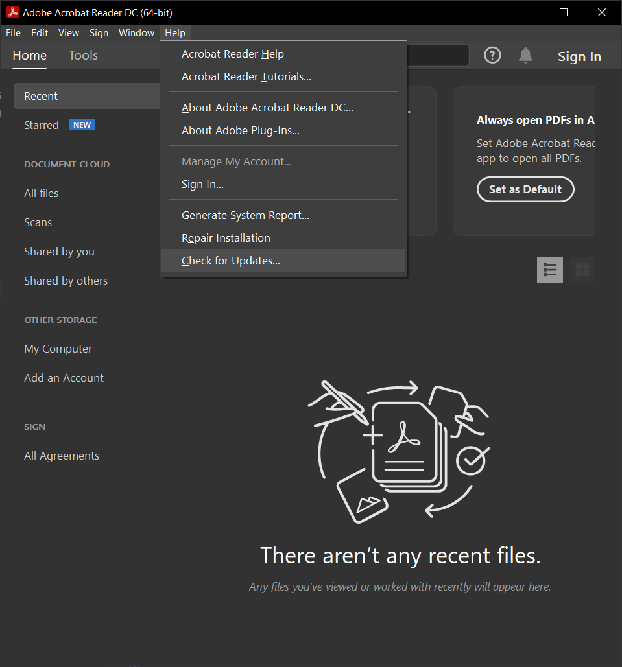The height and width of the screenshot is (667, 622).
Task: Open the Help question mark icon
Action: coord(492,55)
